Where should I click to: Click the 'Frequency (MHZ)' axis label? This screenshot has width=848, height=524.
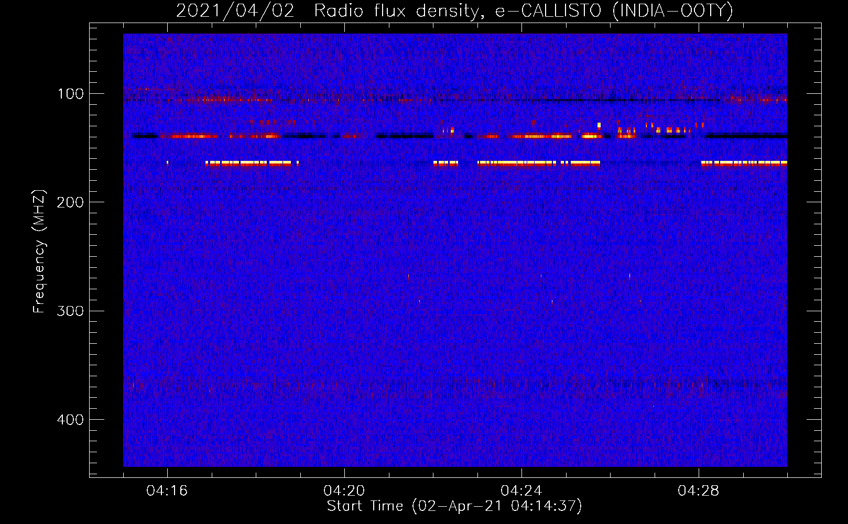click(x=39, y=251)
